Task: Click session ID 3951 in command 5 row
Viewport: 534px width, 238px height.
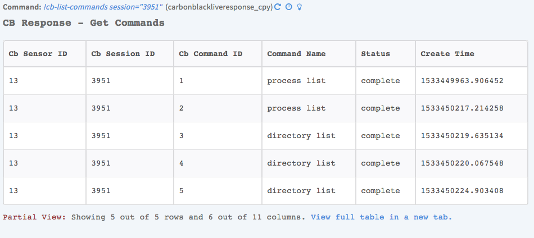Action: 101,191
